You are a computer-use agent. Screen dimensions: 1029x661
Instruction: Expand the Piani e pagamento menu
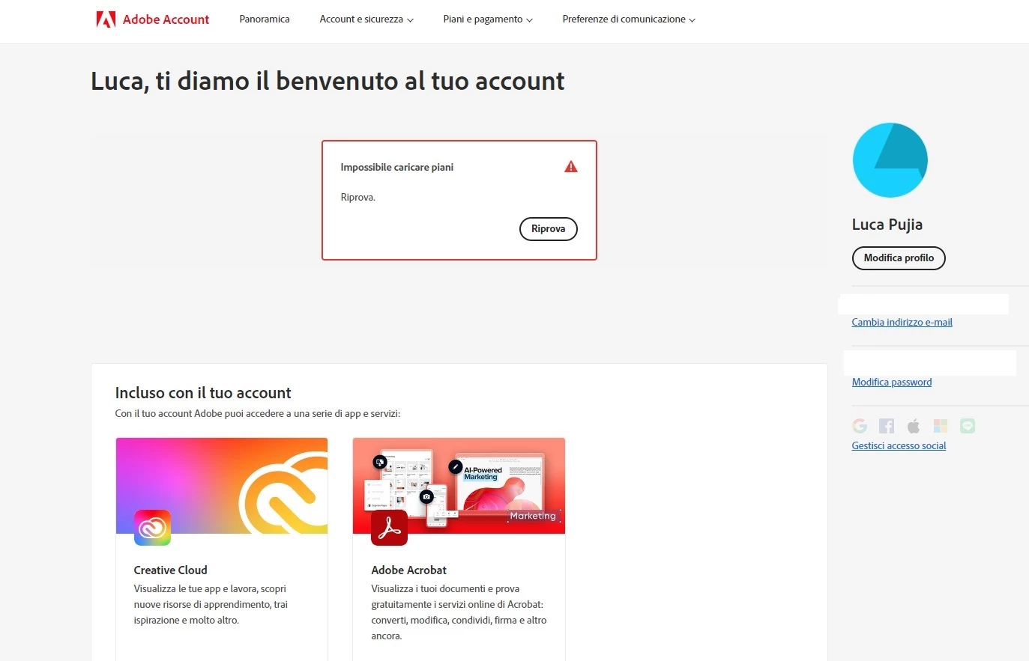(488, 19)
